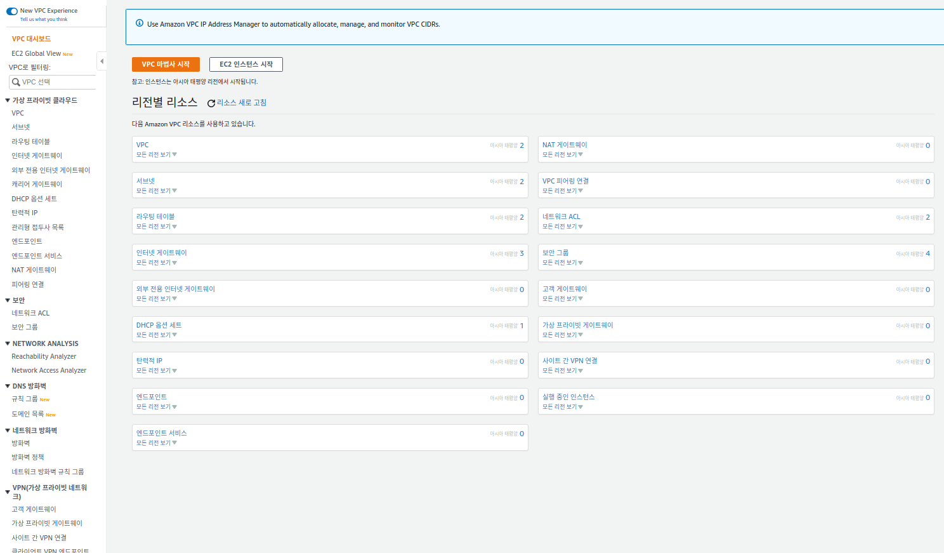Open the 고객 게이트웨이 card link
This screenshot has height=553, width=944.
(x=565, y=289)
